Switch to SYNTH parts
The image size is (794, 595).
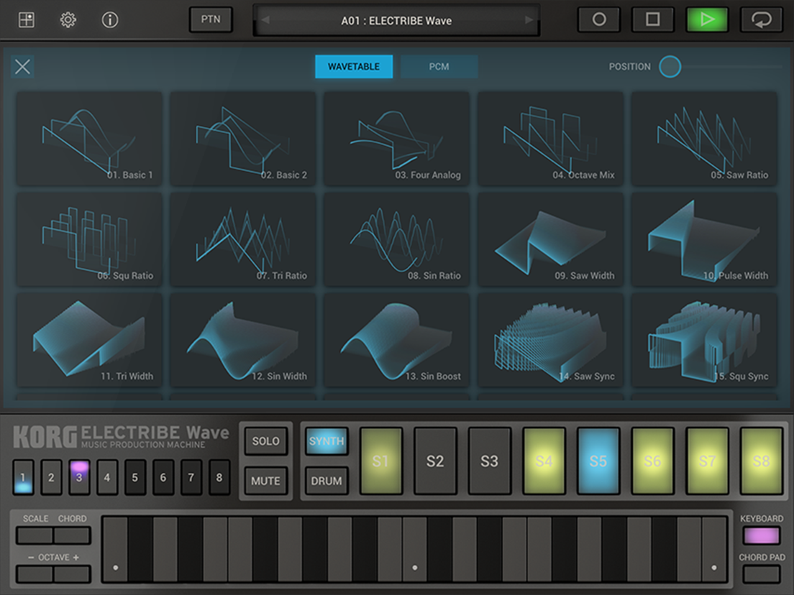pos(327,441)
